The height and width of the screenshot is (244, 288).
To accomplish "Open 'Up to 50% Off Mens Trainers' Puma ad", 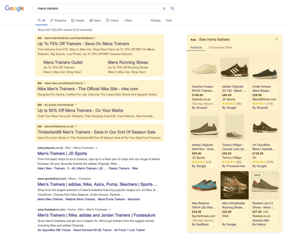I will click(80, 110).
